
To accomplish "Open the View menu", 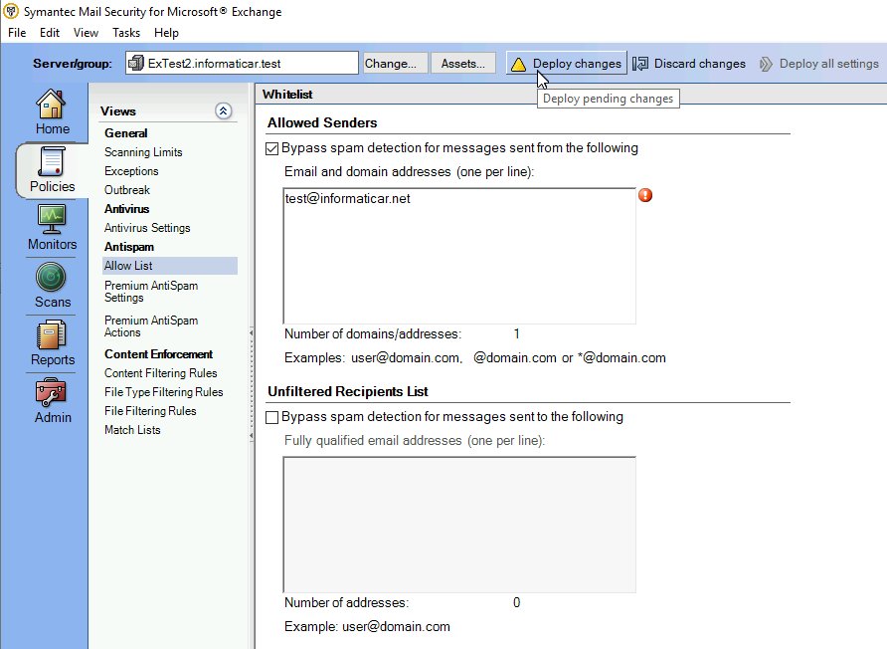I will (86, 33).
